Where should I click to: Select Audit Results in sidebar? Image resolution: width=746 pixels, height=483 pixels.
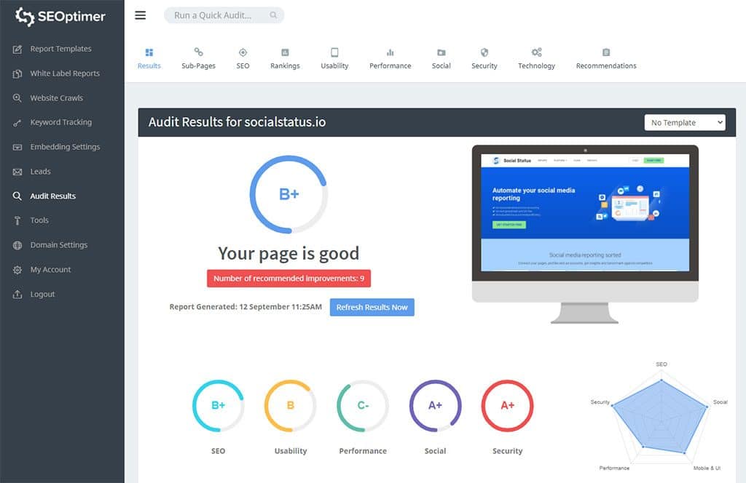coord(52,196)
